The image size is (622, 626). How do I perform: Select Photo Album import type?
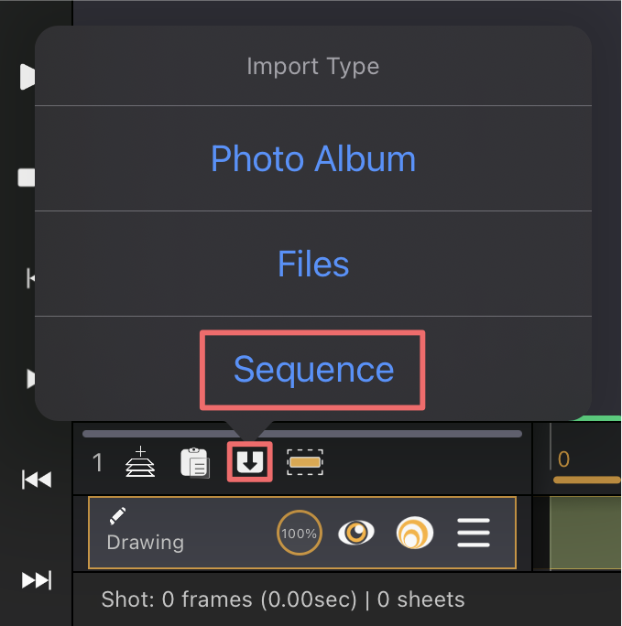point(313,158)
